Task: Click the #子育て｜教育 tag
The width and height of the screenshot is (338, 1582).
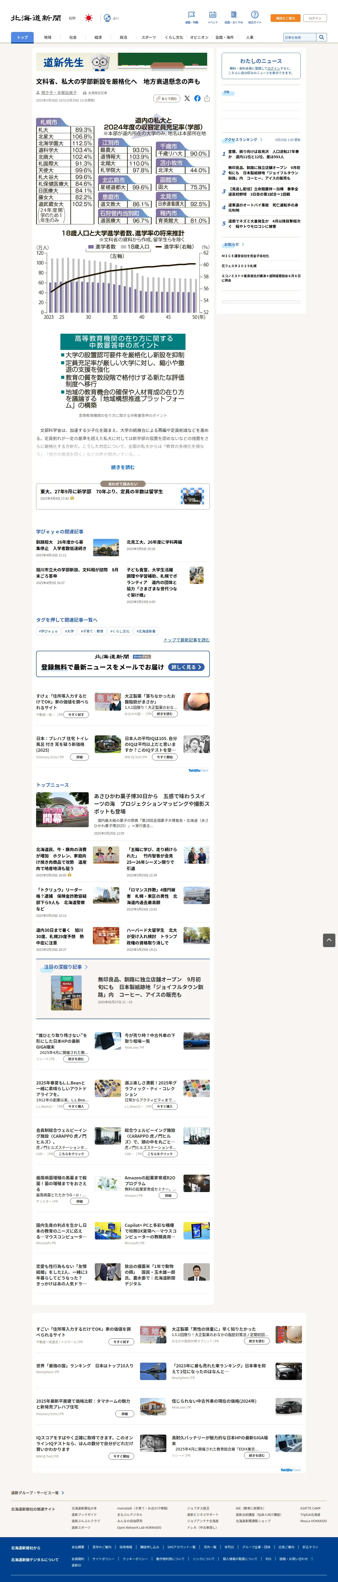Action: [92, 631]
